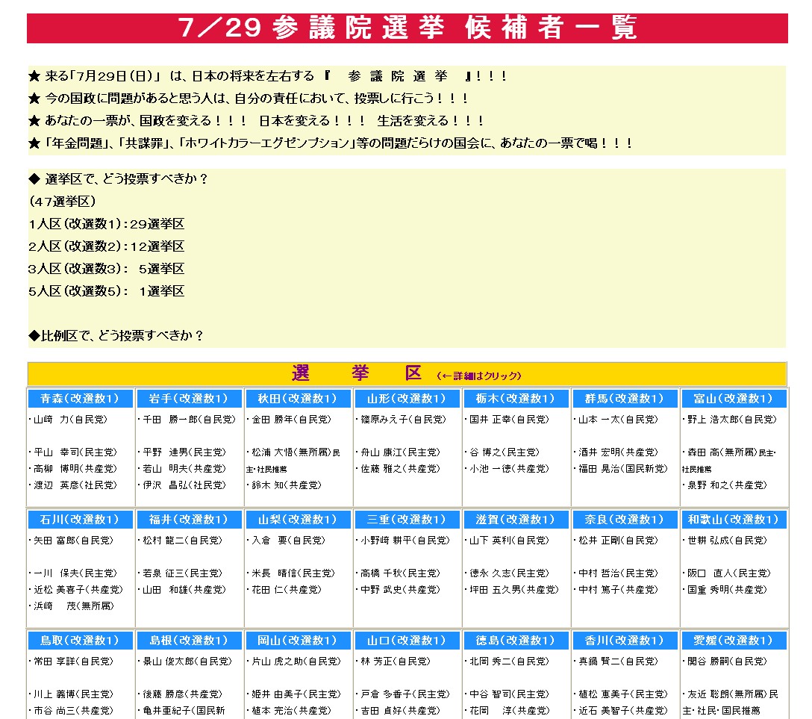812x719 pixels.
Task: Click candidate 北岡 秀二(自民党)
Action: [507, 662]
